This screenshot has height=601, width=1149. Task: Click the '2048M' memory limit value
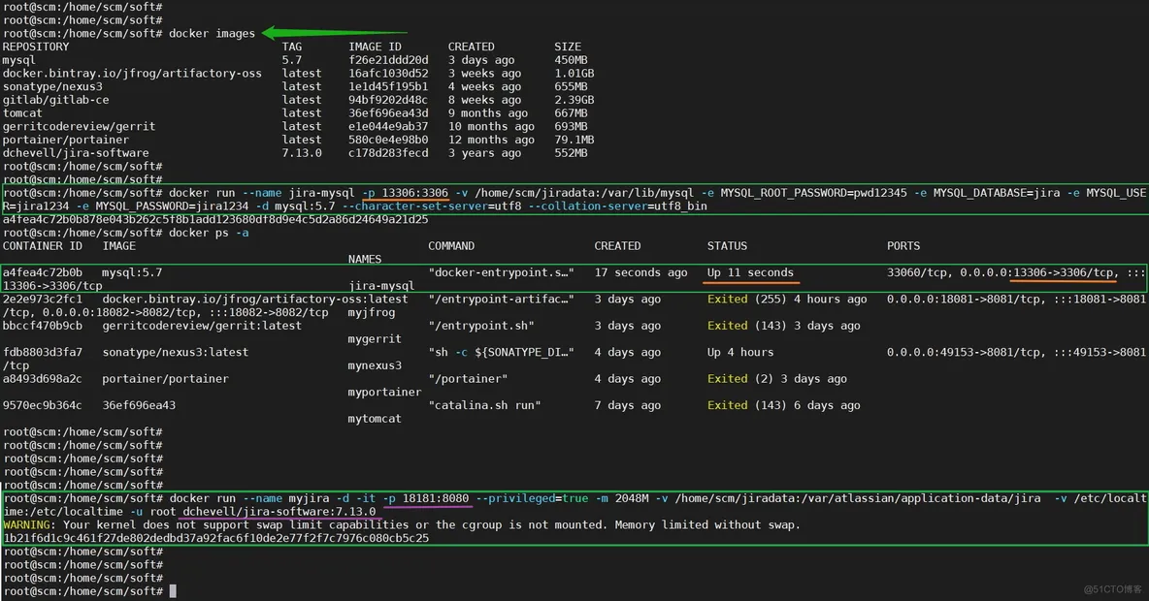632,498
